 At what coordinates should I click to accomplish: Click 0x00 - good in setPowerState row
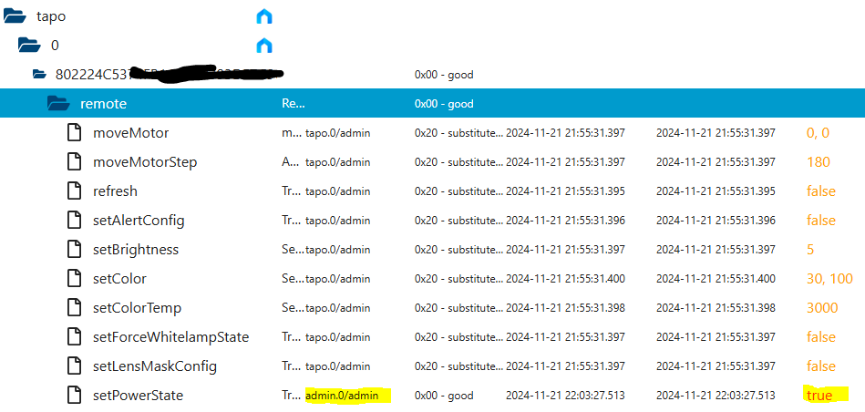point(444,396)
